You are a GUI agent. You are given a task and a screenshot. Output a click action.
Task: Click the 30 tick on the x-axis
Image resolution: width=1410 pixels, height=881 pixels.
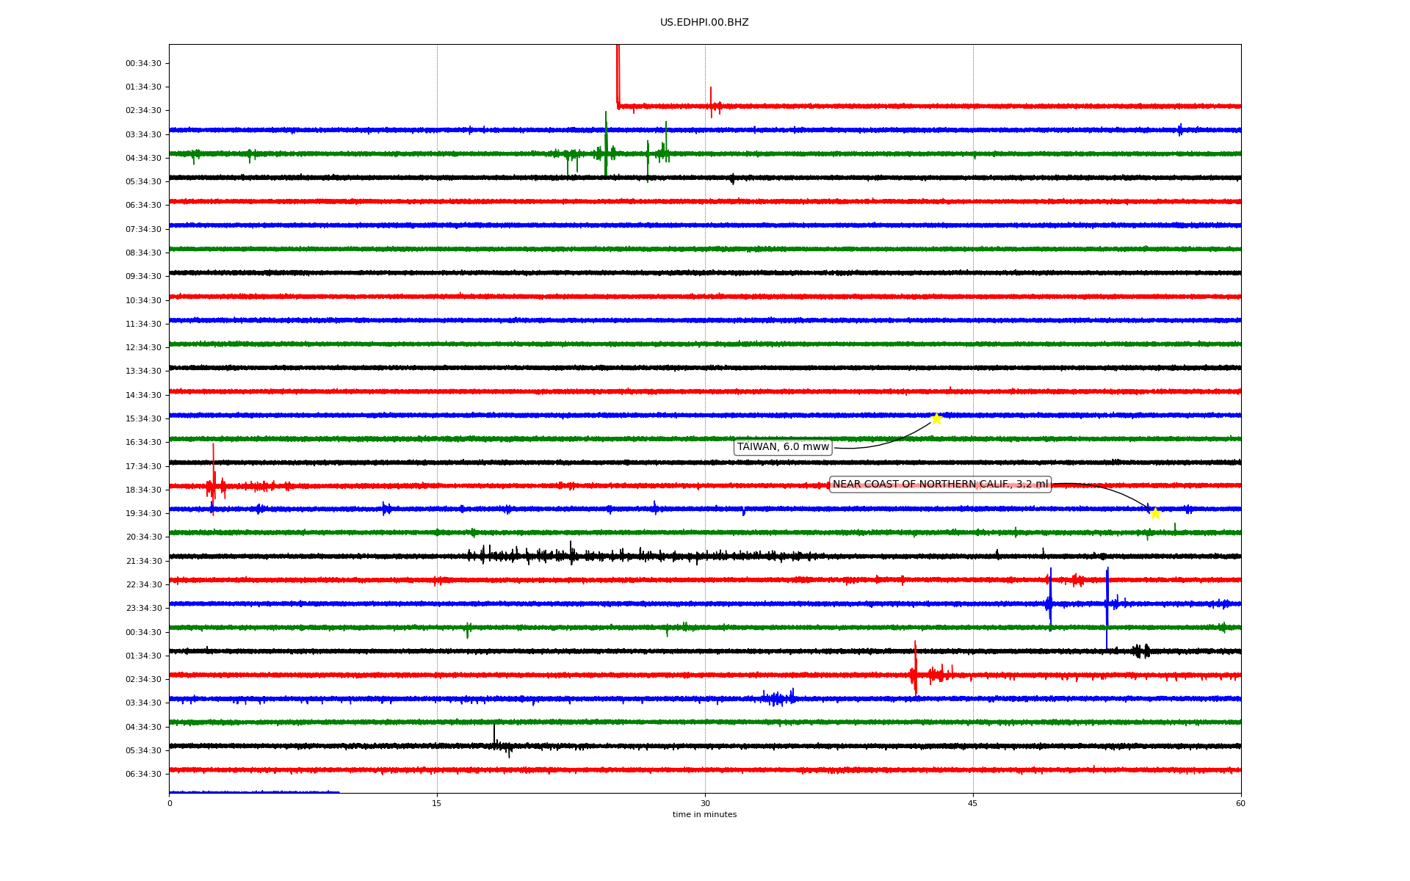pos(705,803)
